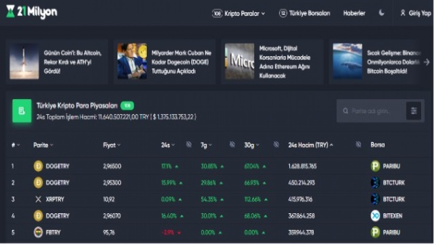Hide the 30g column visibility icon
This screenshot has width=434, height=244.
pos(276,145)
